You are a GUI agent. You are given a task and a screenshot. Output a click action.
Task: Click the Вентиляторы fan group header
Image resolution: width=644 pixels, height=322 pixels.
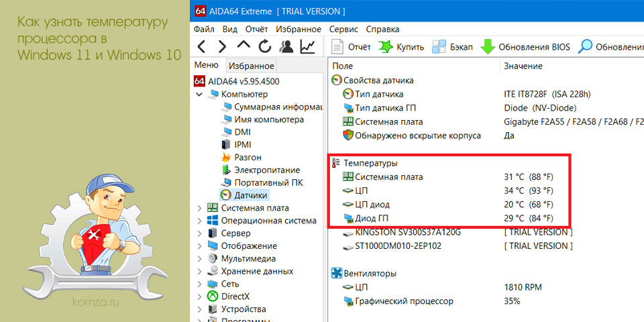point(364,273)
